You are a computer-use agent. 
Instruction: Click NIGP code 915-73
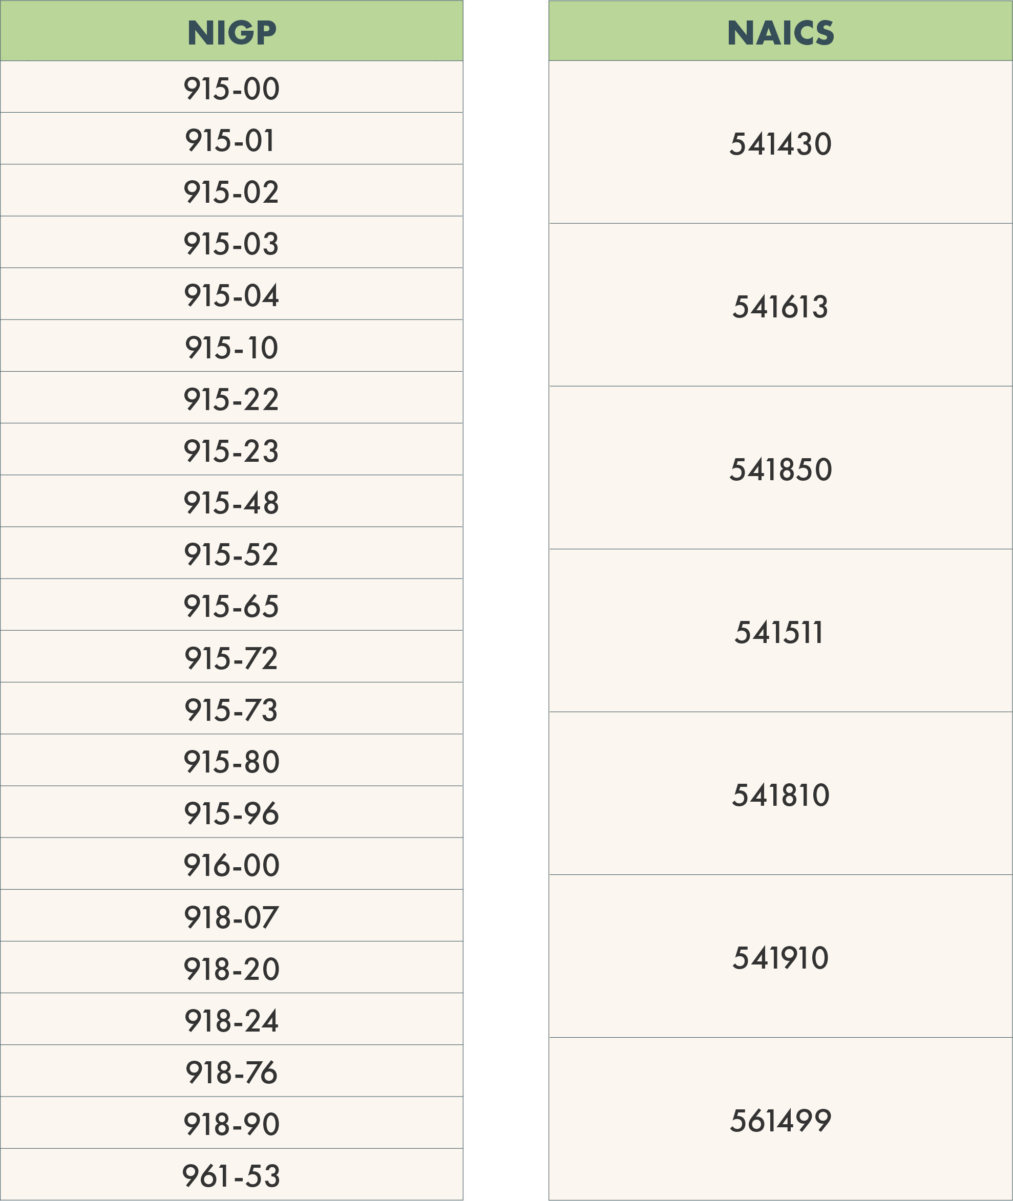pyautogui.click(x=231, y=710)
